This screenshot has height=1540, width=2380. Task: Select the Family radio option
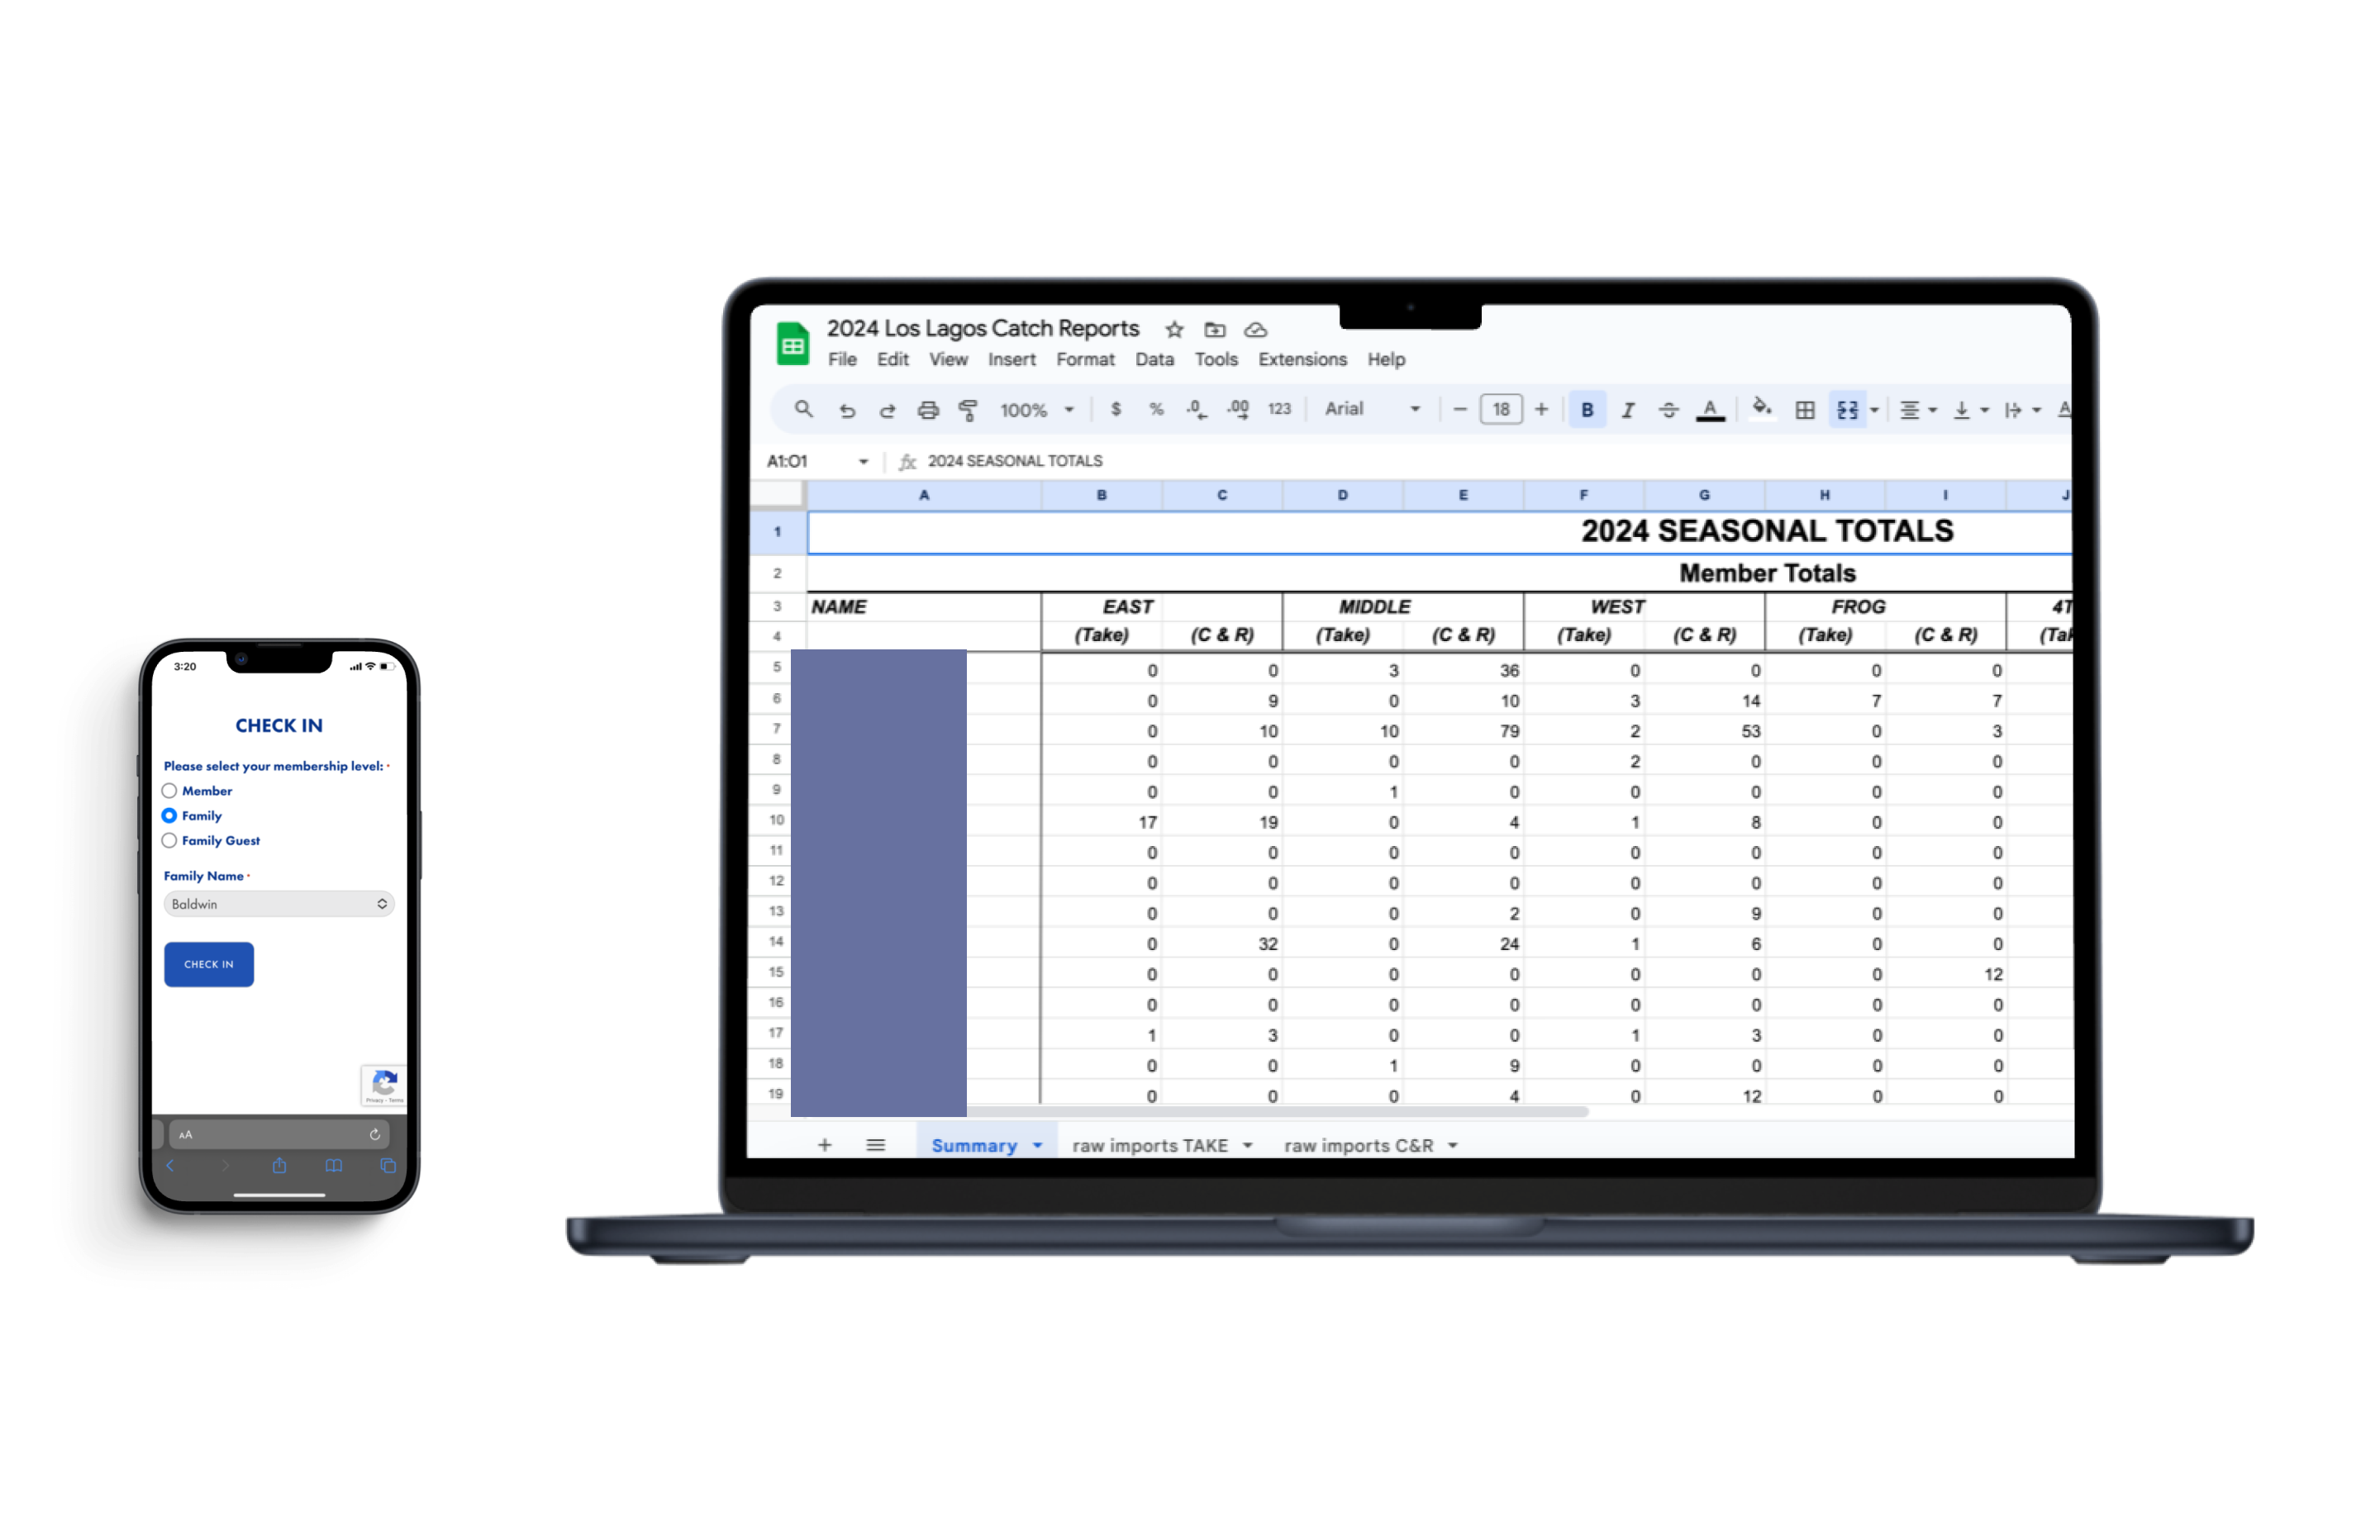169,816
